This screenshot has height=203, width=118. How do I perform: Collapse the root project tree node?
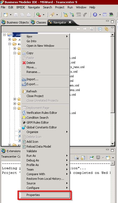click(x=4, y=35)
